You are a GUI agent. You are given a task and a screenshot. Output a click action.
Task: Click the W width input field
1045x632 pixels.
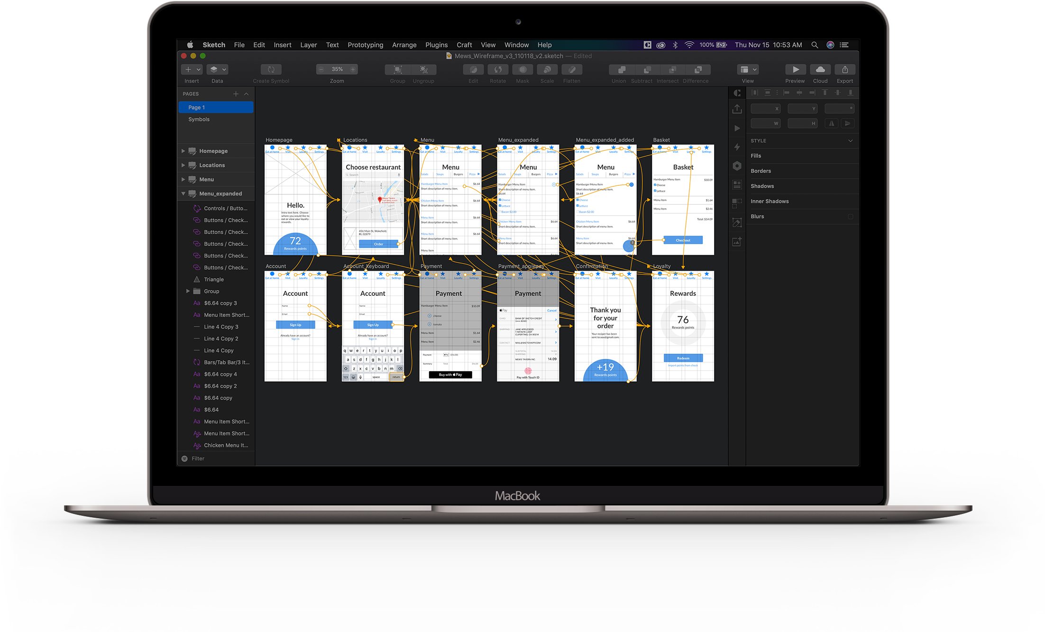[765, 124]
